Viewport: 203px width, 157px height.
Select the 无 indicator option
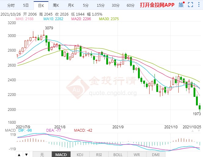coord(42,155)
